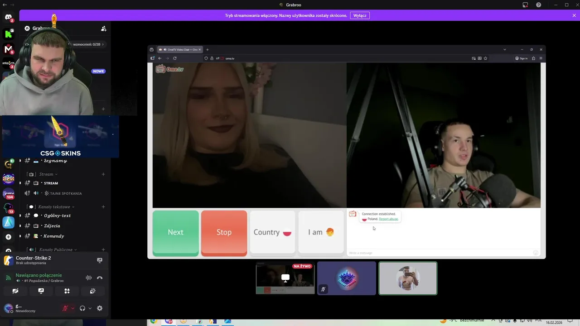Click Sign in in the browser toolbar

tap(522, 58)
